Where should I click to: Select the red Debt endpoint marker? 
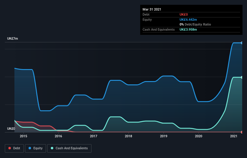tap(242, 132)
